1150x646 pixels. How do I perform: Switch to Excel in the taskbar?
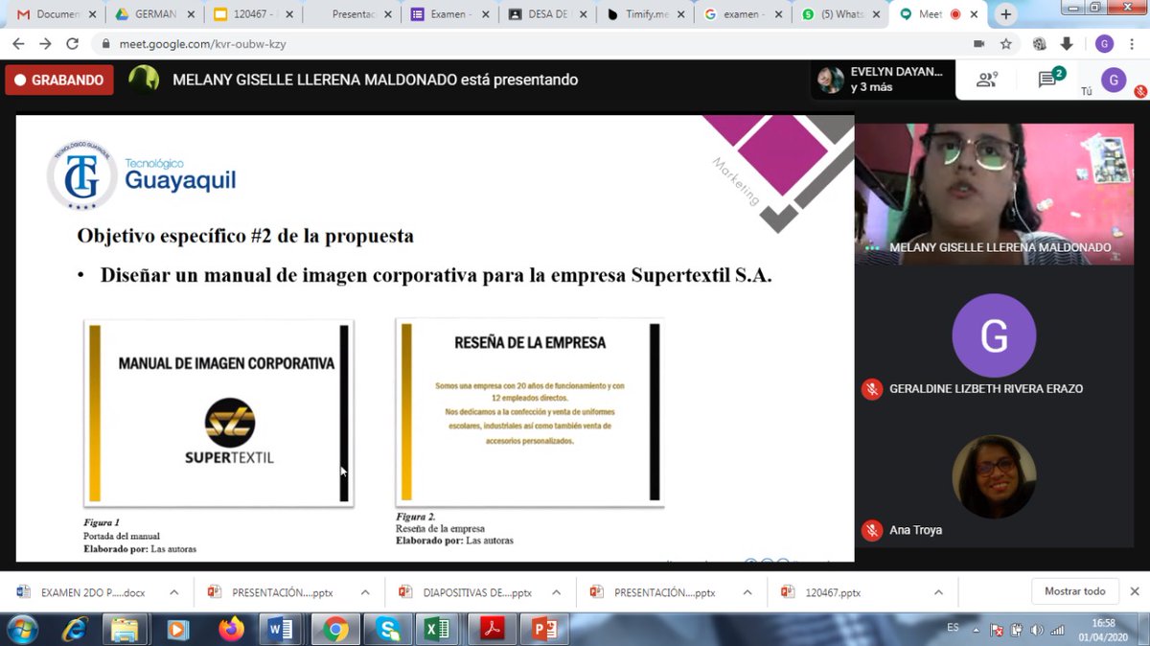tap(438, 630)
